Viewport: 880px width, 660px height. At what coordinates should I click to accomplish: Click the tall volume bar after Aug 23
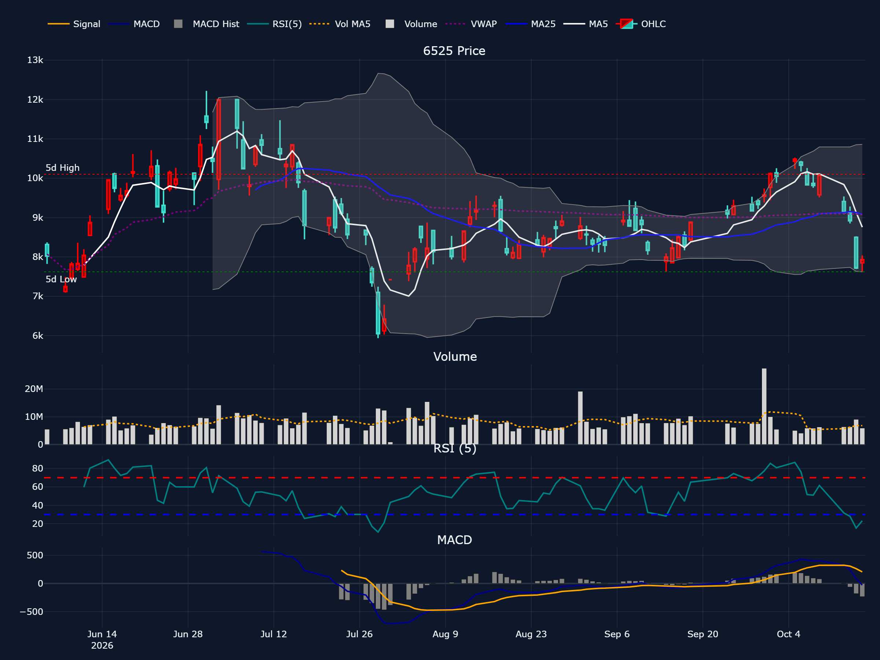[x=580, y=418]
